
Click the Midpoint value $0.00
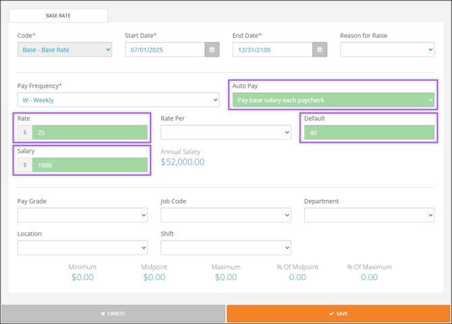point(154,278)
